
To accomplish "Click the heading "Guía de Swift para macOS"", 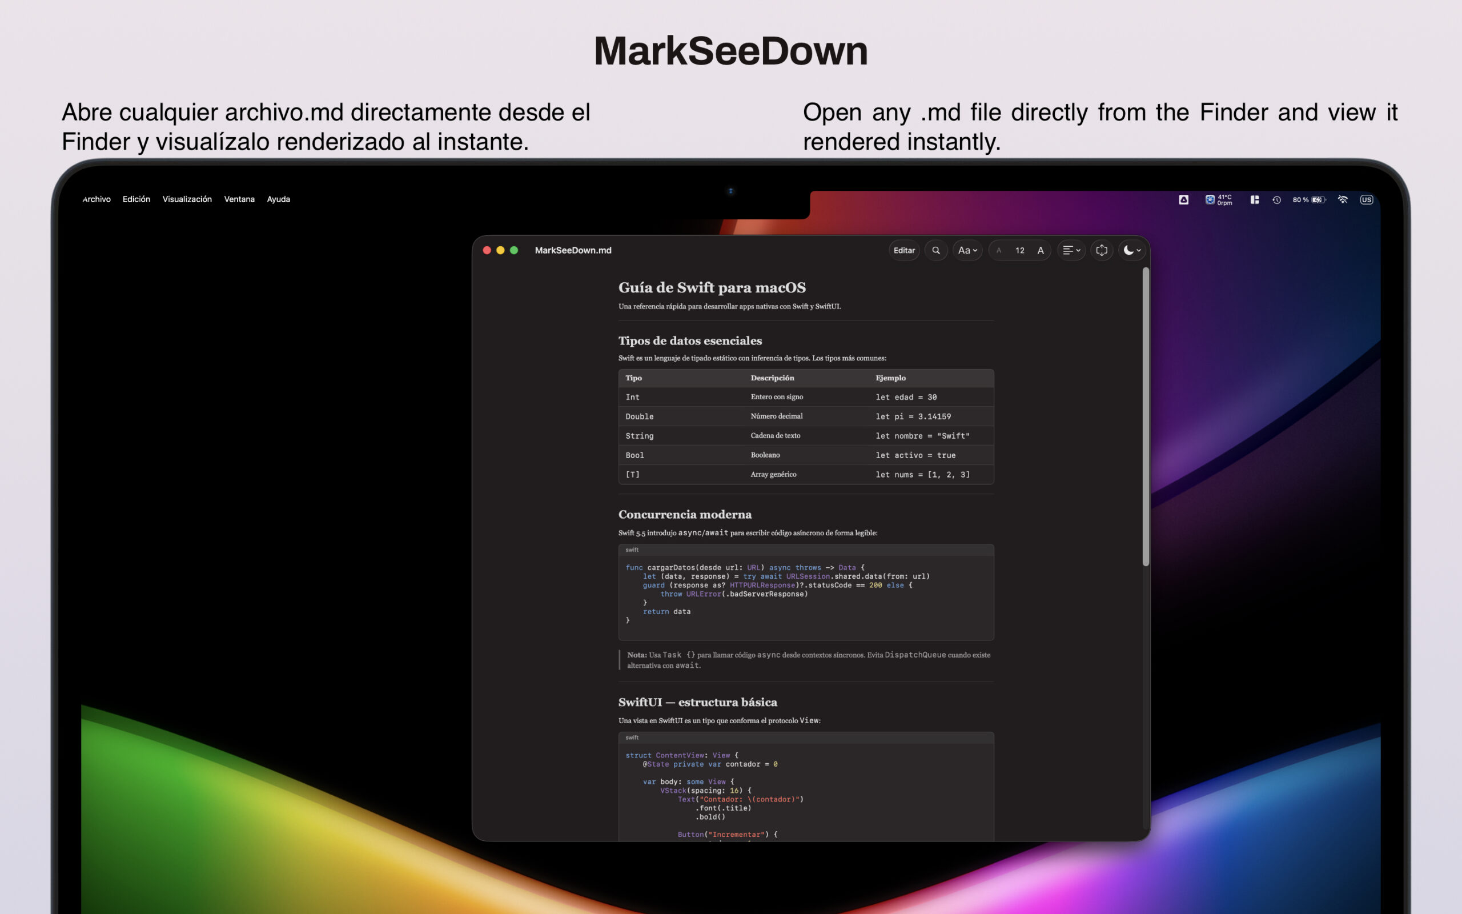I will click(x=712, y=288).
